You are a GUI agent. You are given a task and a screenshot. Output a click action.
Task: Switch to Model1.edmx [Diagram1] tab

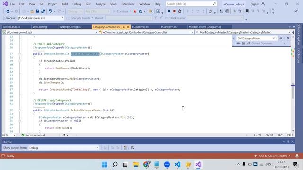point(205,27)
